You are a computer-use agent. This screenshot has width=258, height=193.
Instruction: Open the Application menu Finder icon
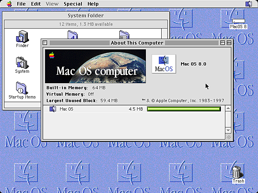(x=249, y=4)
